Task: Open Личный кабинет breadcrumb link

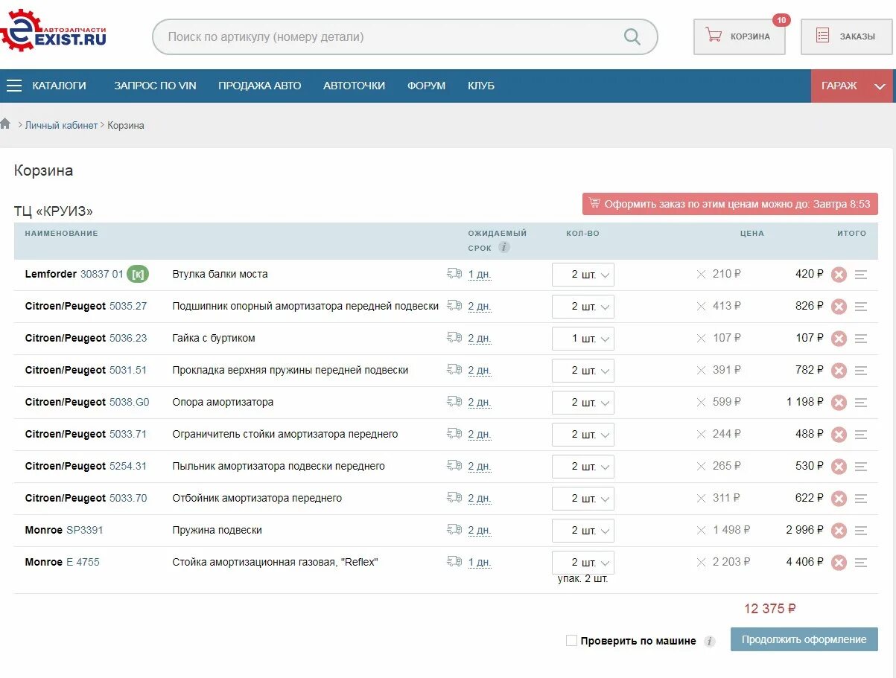Action: point(61,125)
